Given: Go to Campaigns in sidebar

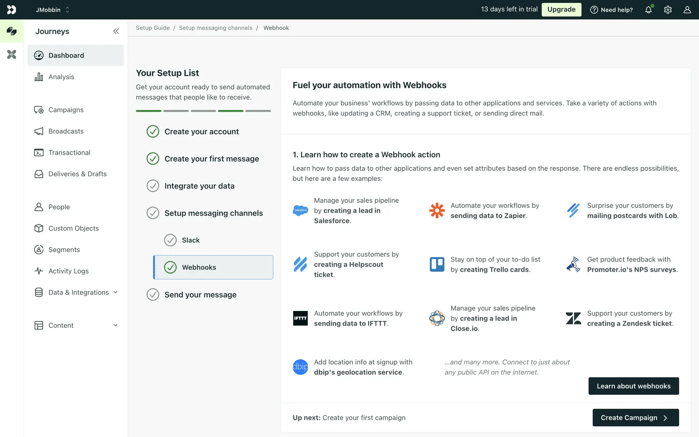Looking at the screenshot, I should click(66, 110).
